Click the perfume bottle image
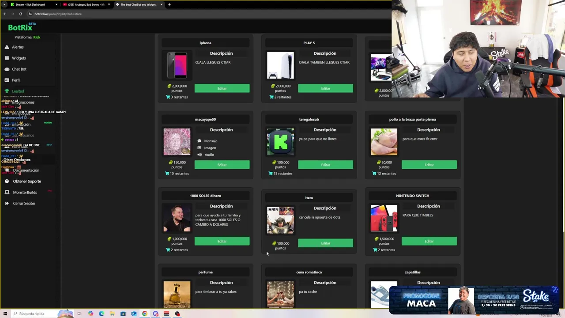Image resolution: width=565 pixels, height=318 pixels. (177, 294)
